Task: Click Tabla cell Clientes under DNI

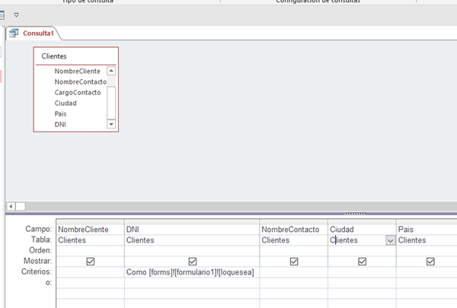Action: (192, 240)
